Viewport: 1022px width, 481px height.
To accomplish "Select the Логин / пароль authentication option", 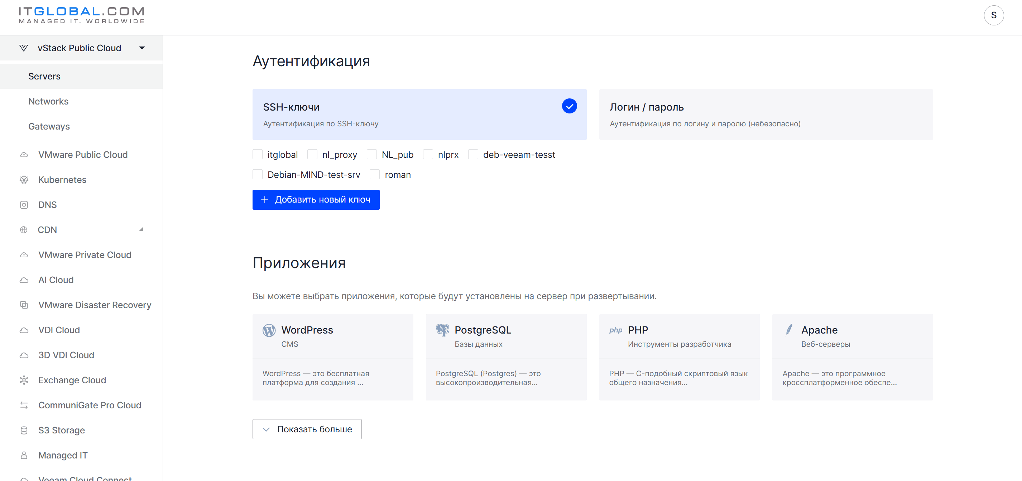I will pyautogui.click(x=766, y=115).
